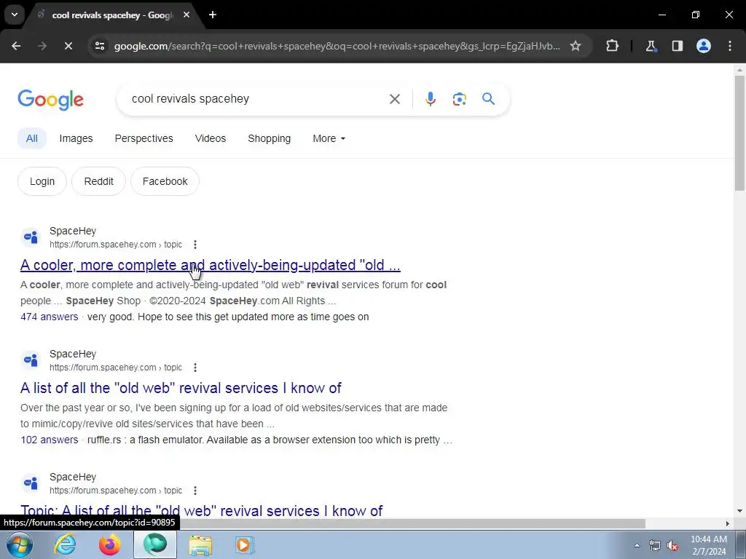Switch to Perspectives results
Image resolution: width=746 pixels, height=559 pixels.
(x=144, y=138)
